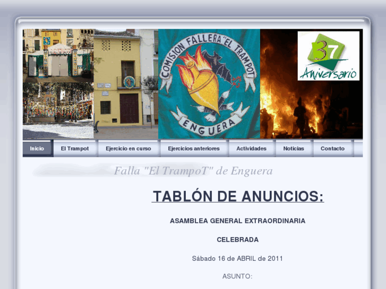Click the ASUNTO: label
Viewport: 386px width, 289px height.
click(237, 276)
